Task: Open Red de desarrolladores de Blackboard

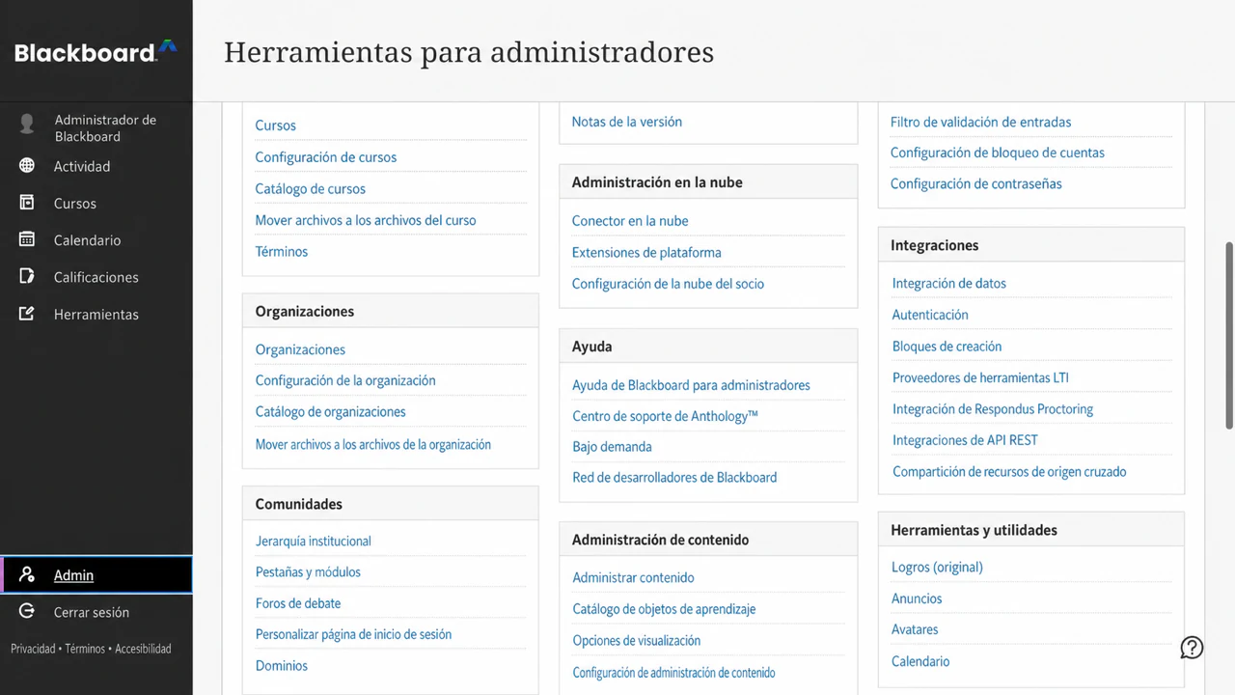Action: (674, 477)
